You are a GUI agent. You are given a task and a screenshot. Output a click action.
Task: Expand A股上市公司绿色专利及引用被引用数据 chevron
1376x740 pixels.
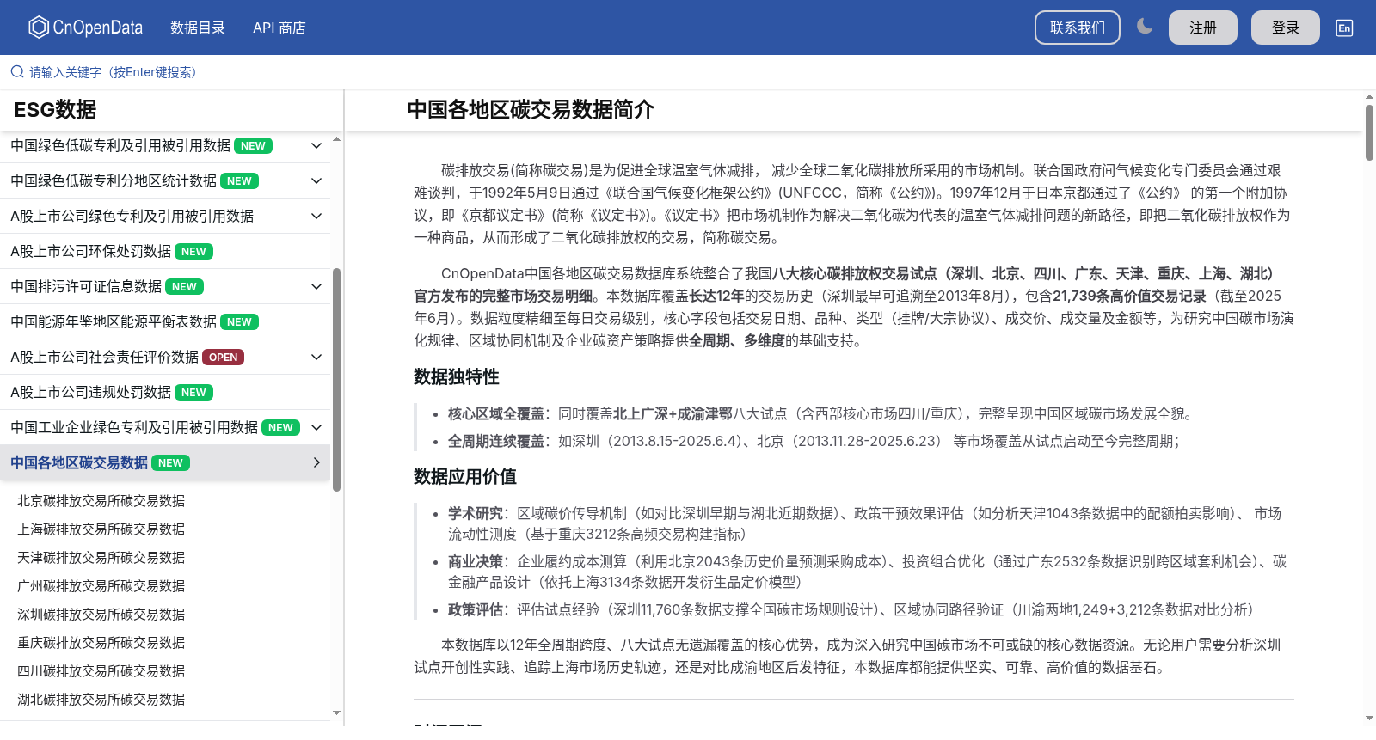coord(316,217)
